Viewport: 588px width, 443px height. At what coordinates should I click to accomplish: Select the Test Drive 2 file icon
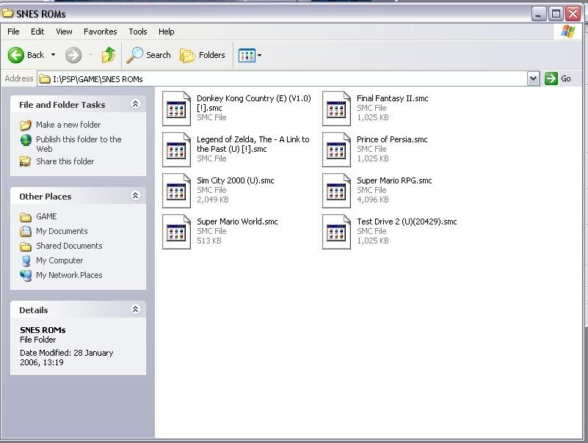pos(336,232)
